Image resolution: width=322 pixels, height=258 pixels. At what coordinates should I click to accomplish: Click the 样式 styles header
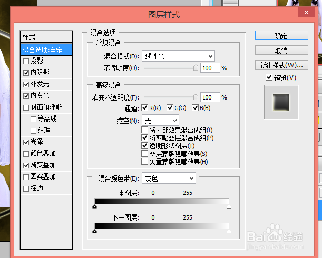click(x=46, y=37)
